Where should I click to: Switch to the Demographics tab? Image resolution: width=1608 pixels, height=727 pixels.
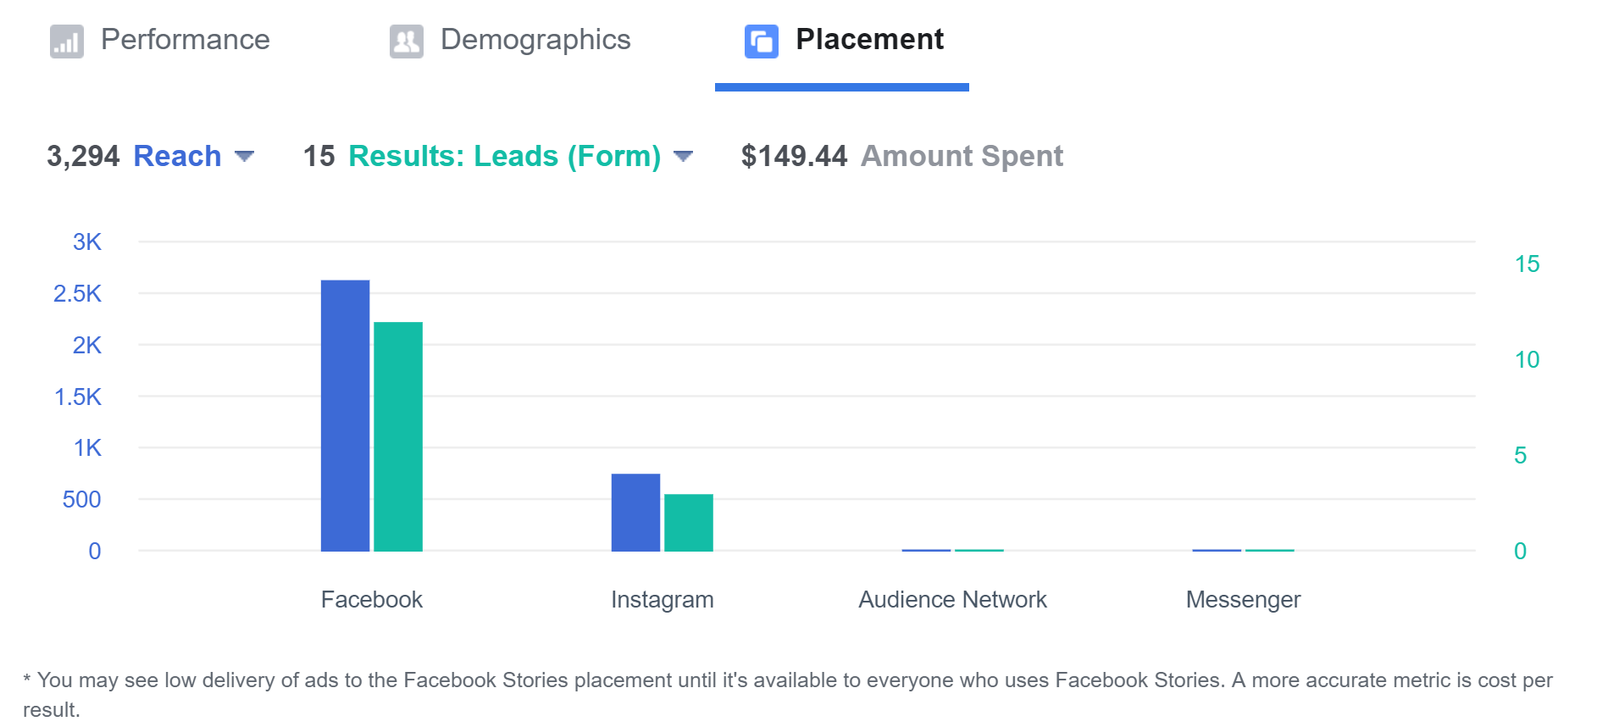tap(535, 40)
